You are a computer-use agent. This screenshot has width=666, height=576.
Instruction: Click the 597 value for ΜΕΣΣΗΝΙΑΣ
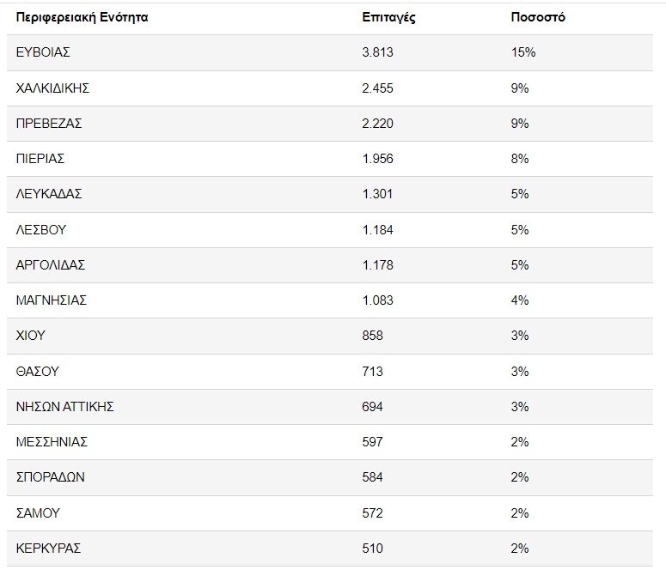coord(373,442)
